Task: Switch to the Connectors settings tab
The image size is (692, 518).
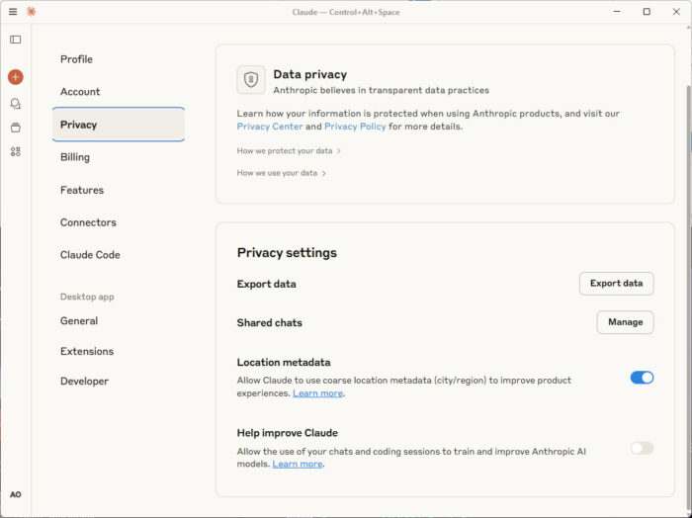Action: tap(88, 222)
